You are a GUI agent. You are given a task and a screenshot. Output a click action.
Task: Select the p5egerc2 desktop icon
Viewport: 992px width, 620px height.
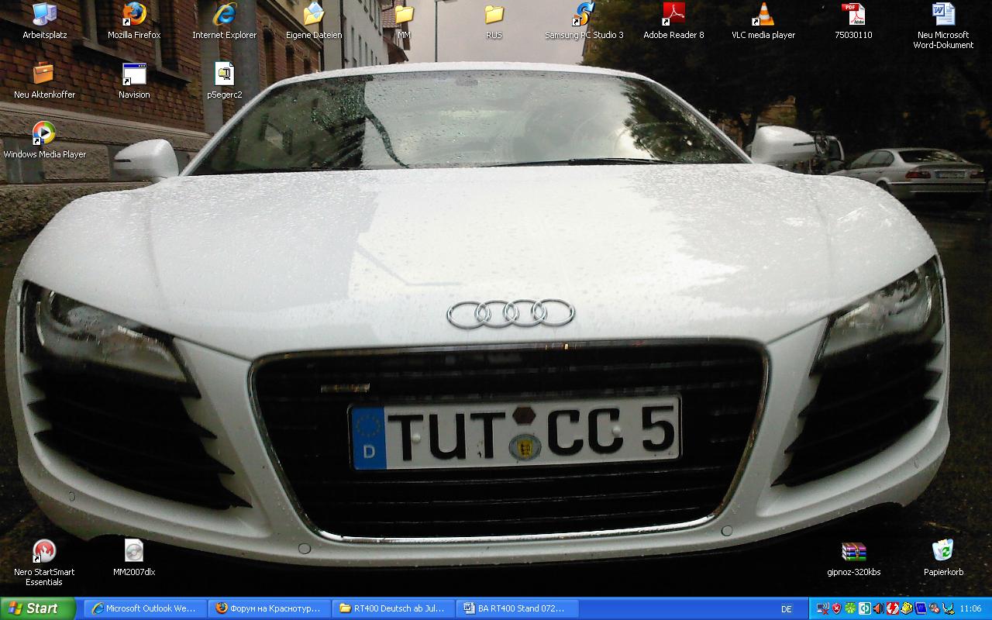coord(224,81)
